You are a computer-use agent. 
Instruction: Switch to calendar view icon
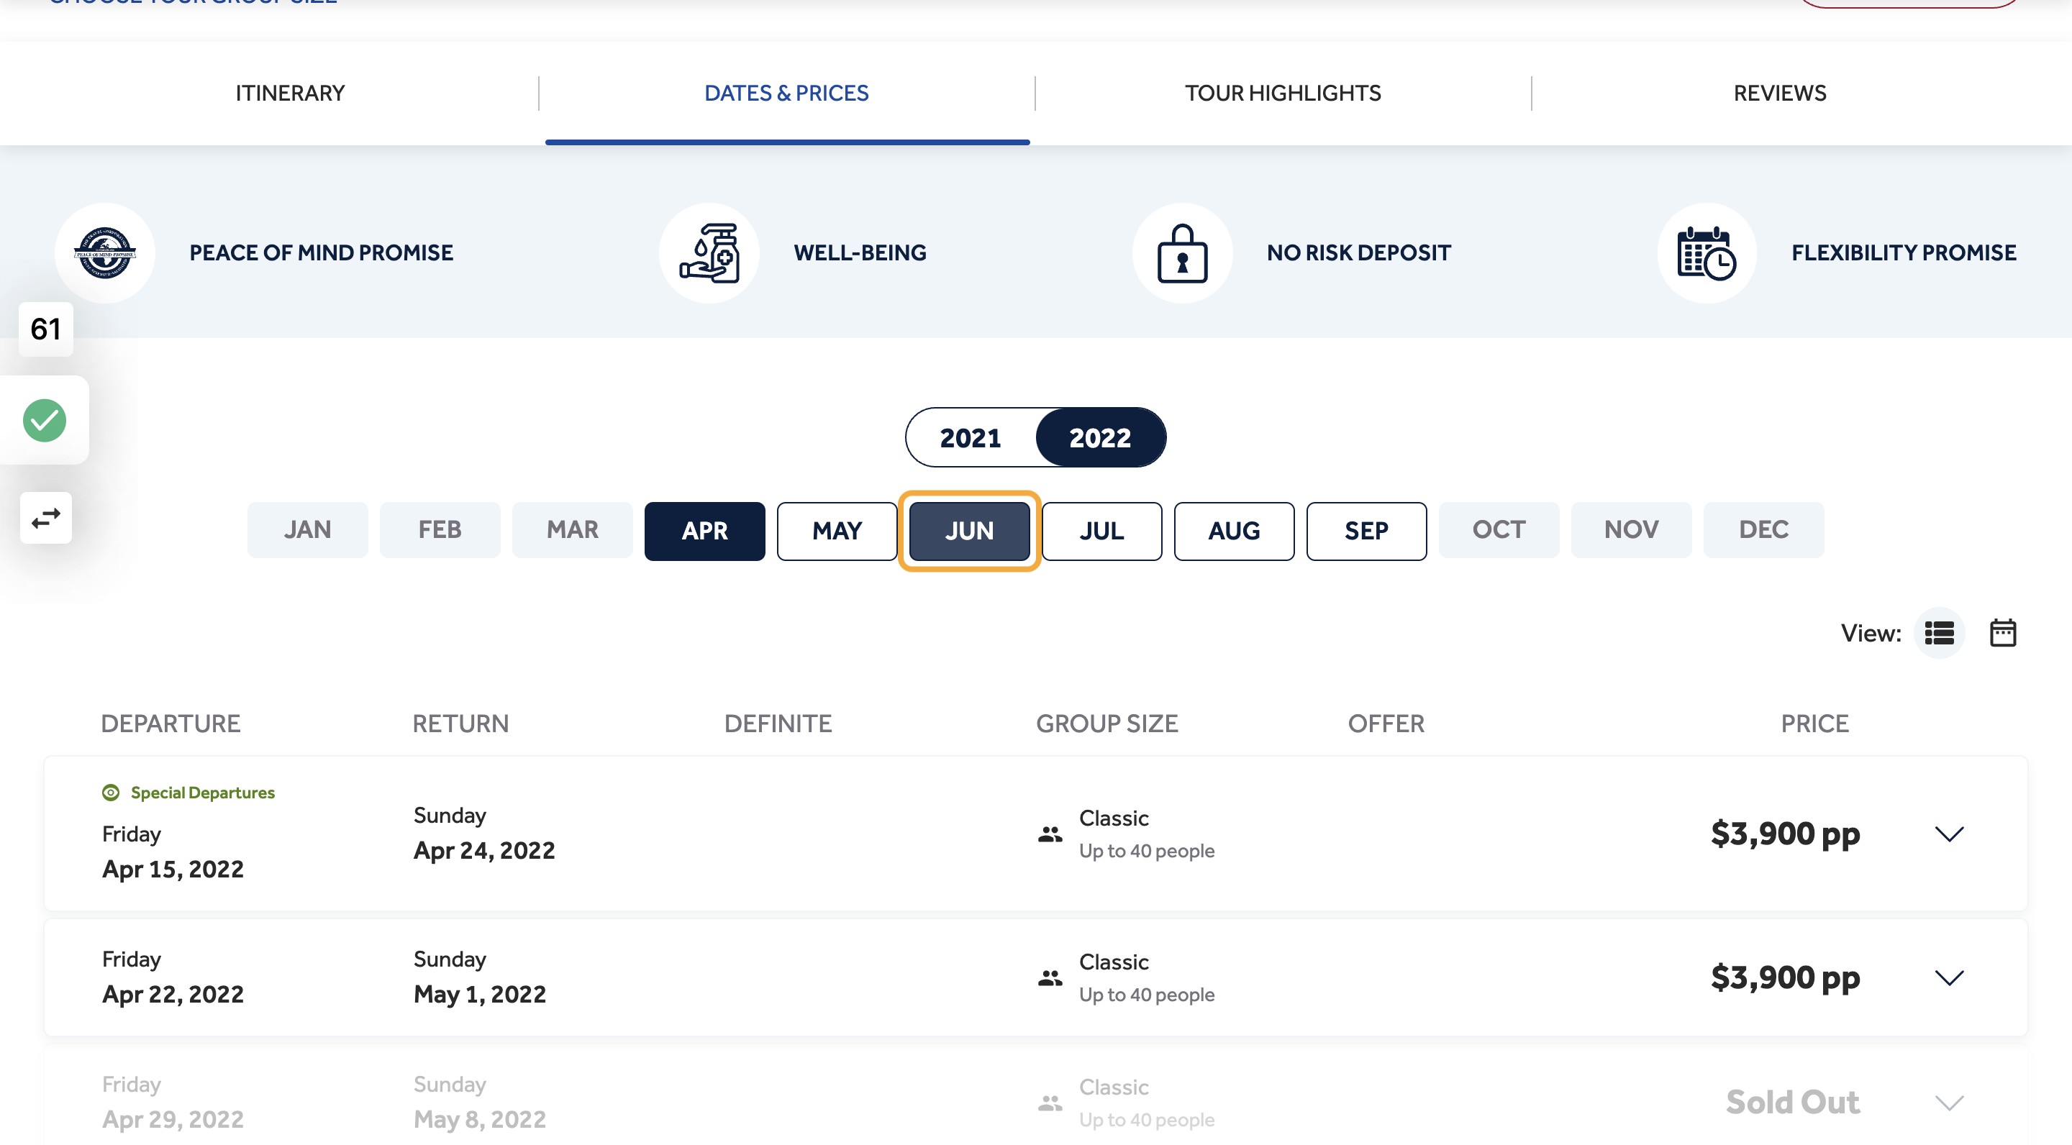[2003, 633]
